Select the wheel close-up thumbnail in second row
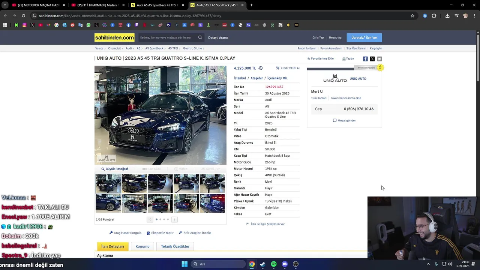Image resolution: width=480 pixels, height=270 pixels. (108, 203)
